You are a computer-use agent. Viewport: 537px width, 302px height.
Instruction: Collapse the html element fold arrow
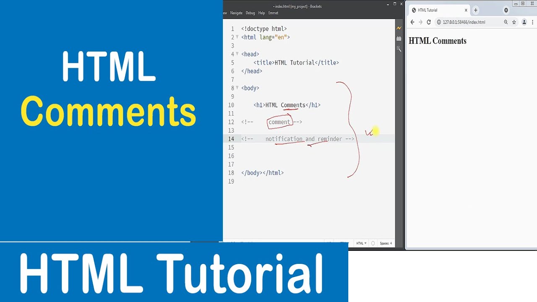click(237, 37)
